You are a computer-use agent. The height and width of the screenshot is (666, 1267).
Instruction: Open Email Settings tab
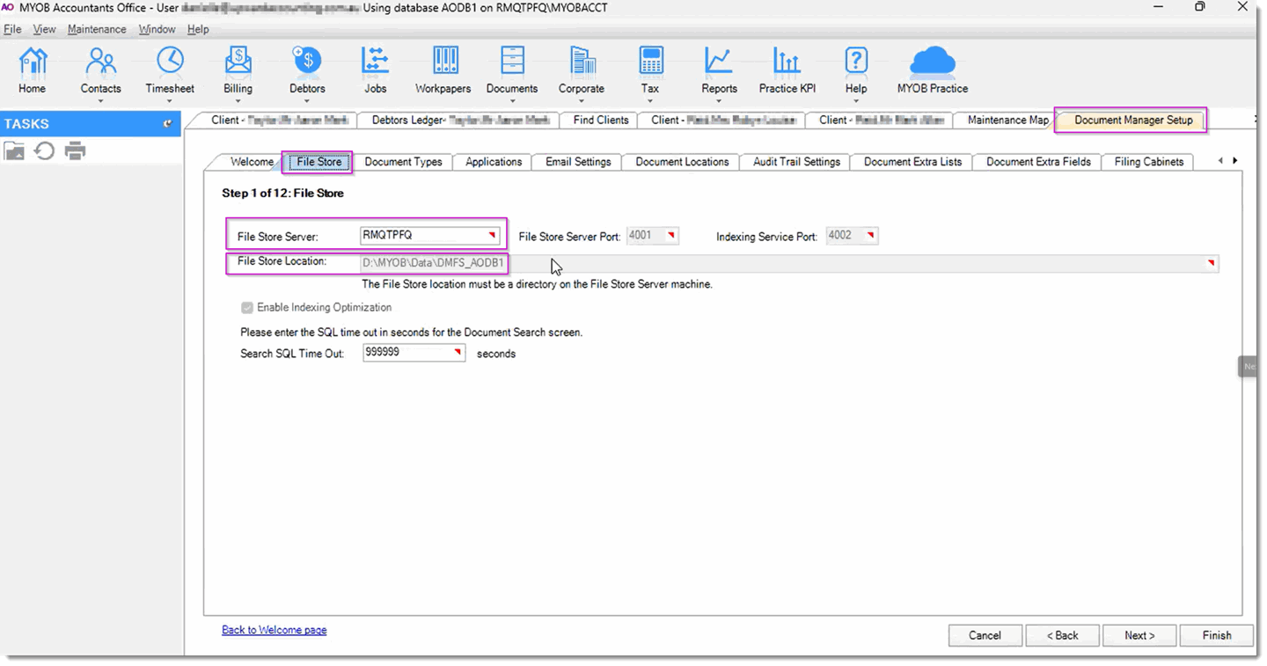coord(578,162)
